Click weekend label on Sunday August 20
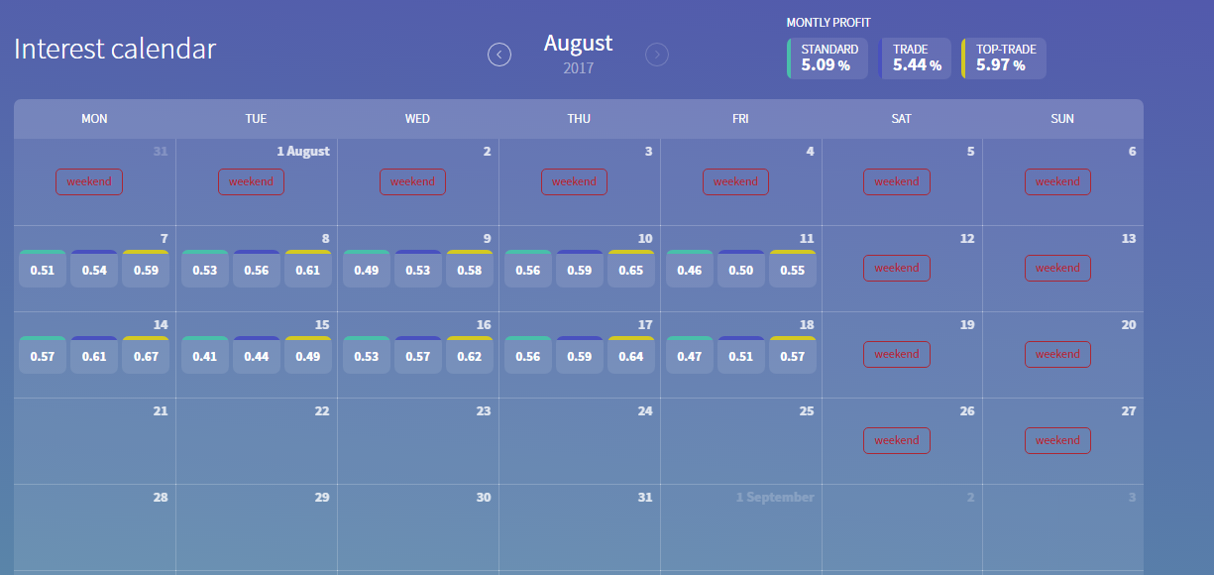This screenshot has width=1214, height=575. pyautogui.click(x=1057, y=354)
